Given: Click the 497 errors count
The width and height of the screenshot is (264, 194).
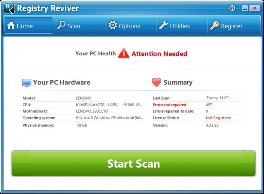Looking at the screenshot, I should pyautogui.click(x=209, y=105).
